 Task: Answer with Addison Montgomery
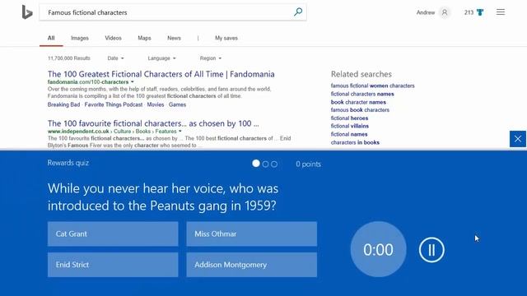click(252, 265)
